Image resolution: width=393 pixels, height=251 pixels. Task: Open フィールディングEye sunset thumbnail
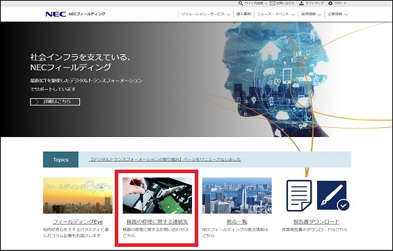[x=78, y=195]
